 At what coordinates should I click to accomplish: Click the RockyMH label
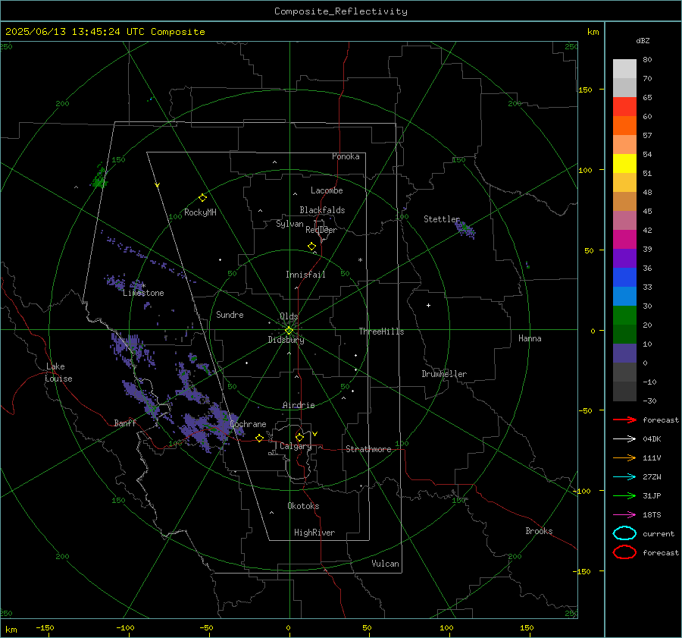pos(200,212)
